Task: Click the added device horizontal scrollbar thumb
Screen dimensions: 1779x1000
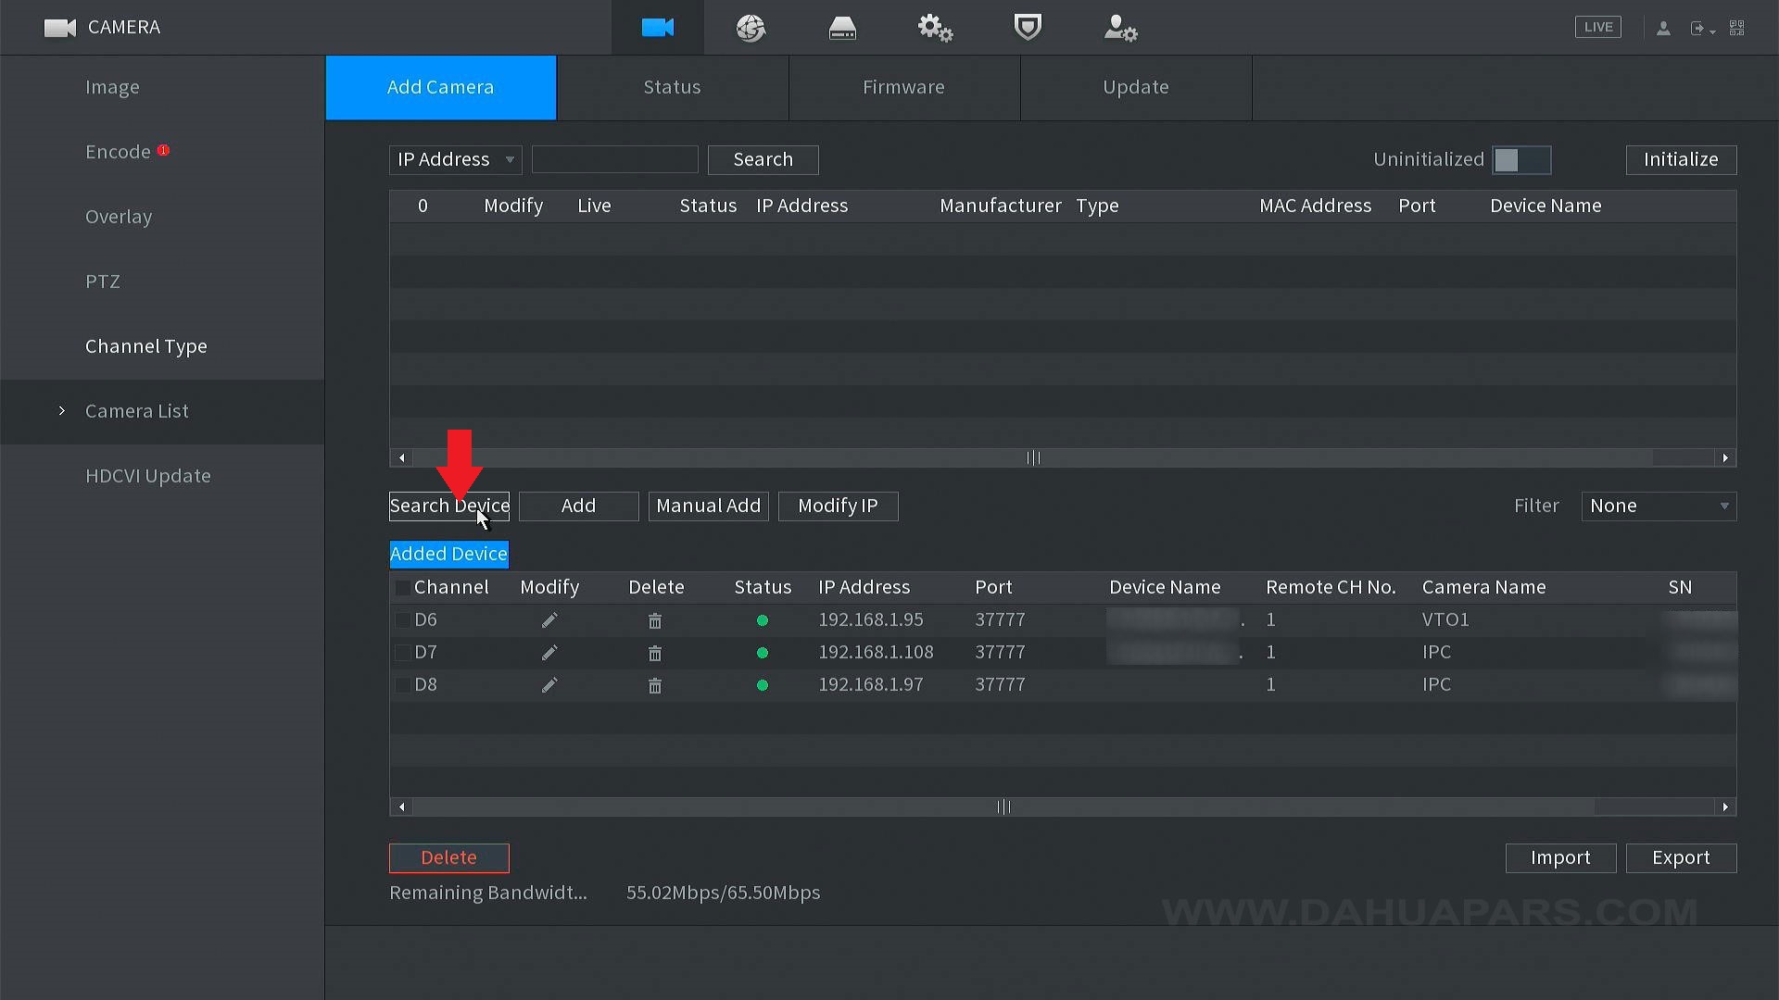Action: coord(1003,806)
